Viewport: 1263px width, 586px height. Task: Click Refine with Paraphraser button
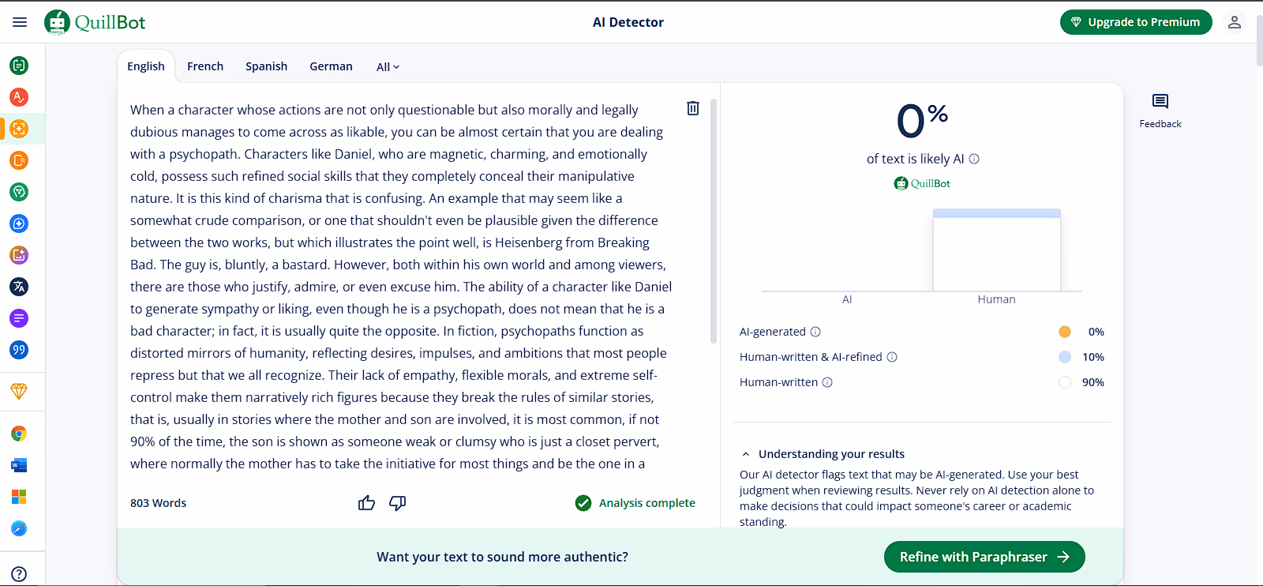984,557
